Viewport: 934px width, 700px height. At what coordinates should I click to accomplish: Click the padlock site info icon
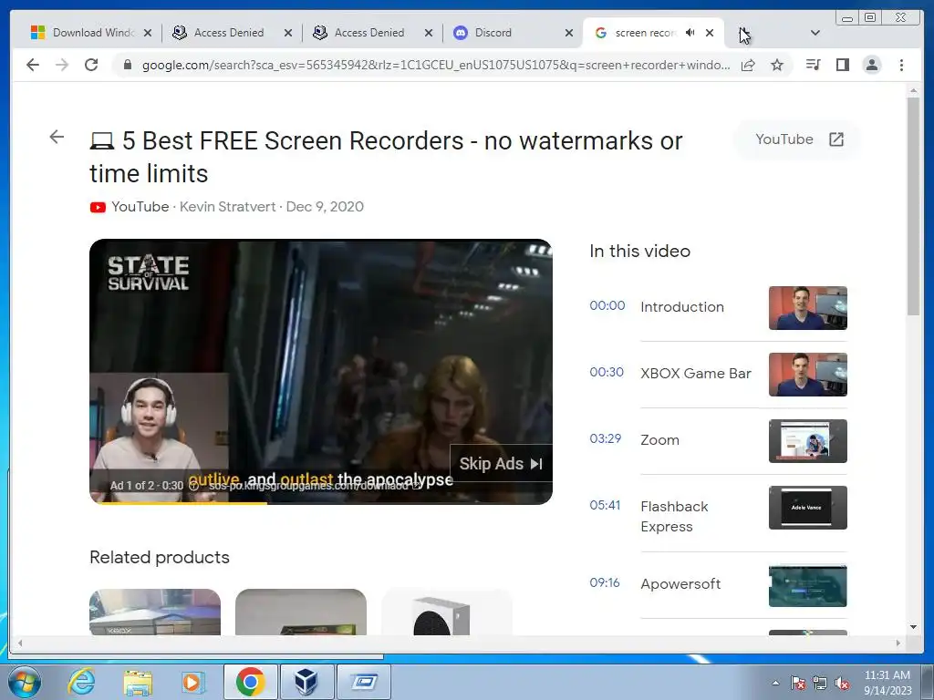coord(128,65)
